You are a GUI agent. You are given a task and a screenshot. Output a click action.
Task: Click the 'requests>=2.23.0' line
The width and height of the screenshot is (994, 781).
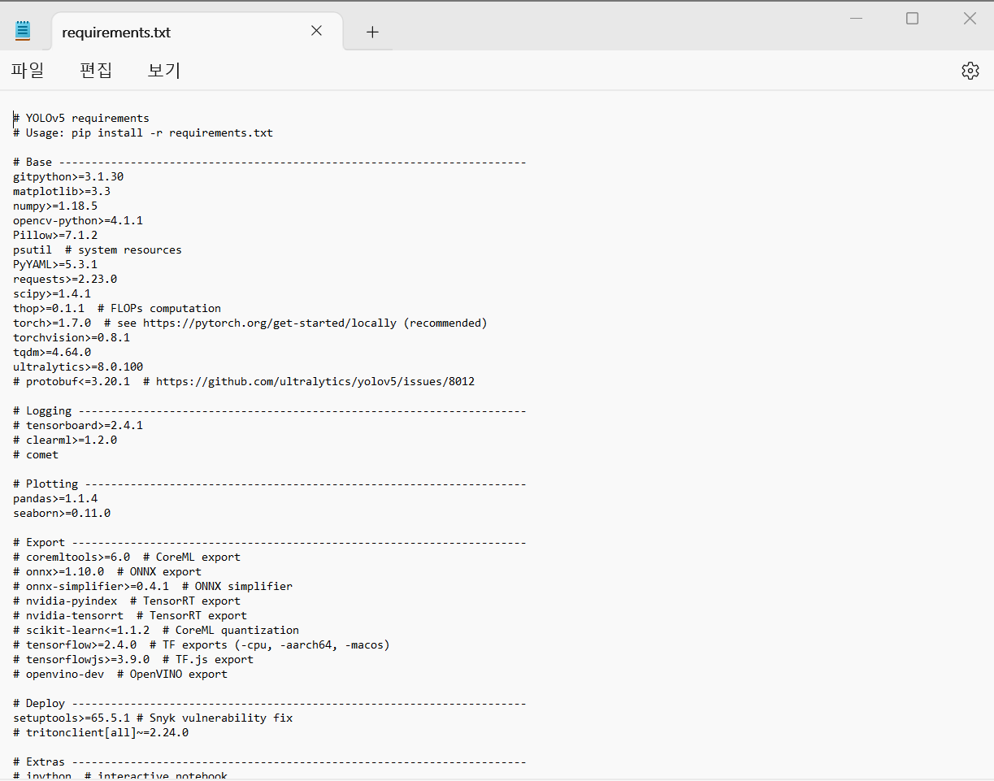tap(65, 279)
